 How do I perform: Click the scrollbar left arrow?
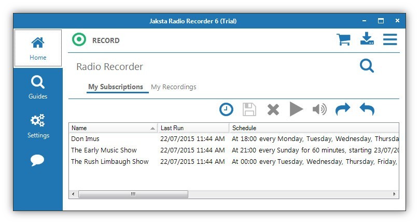point(73,194)
